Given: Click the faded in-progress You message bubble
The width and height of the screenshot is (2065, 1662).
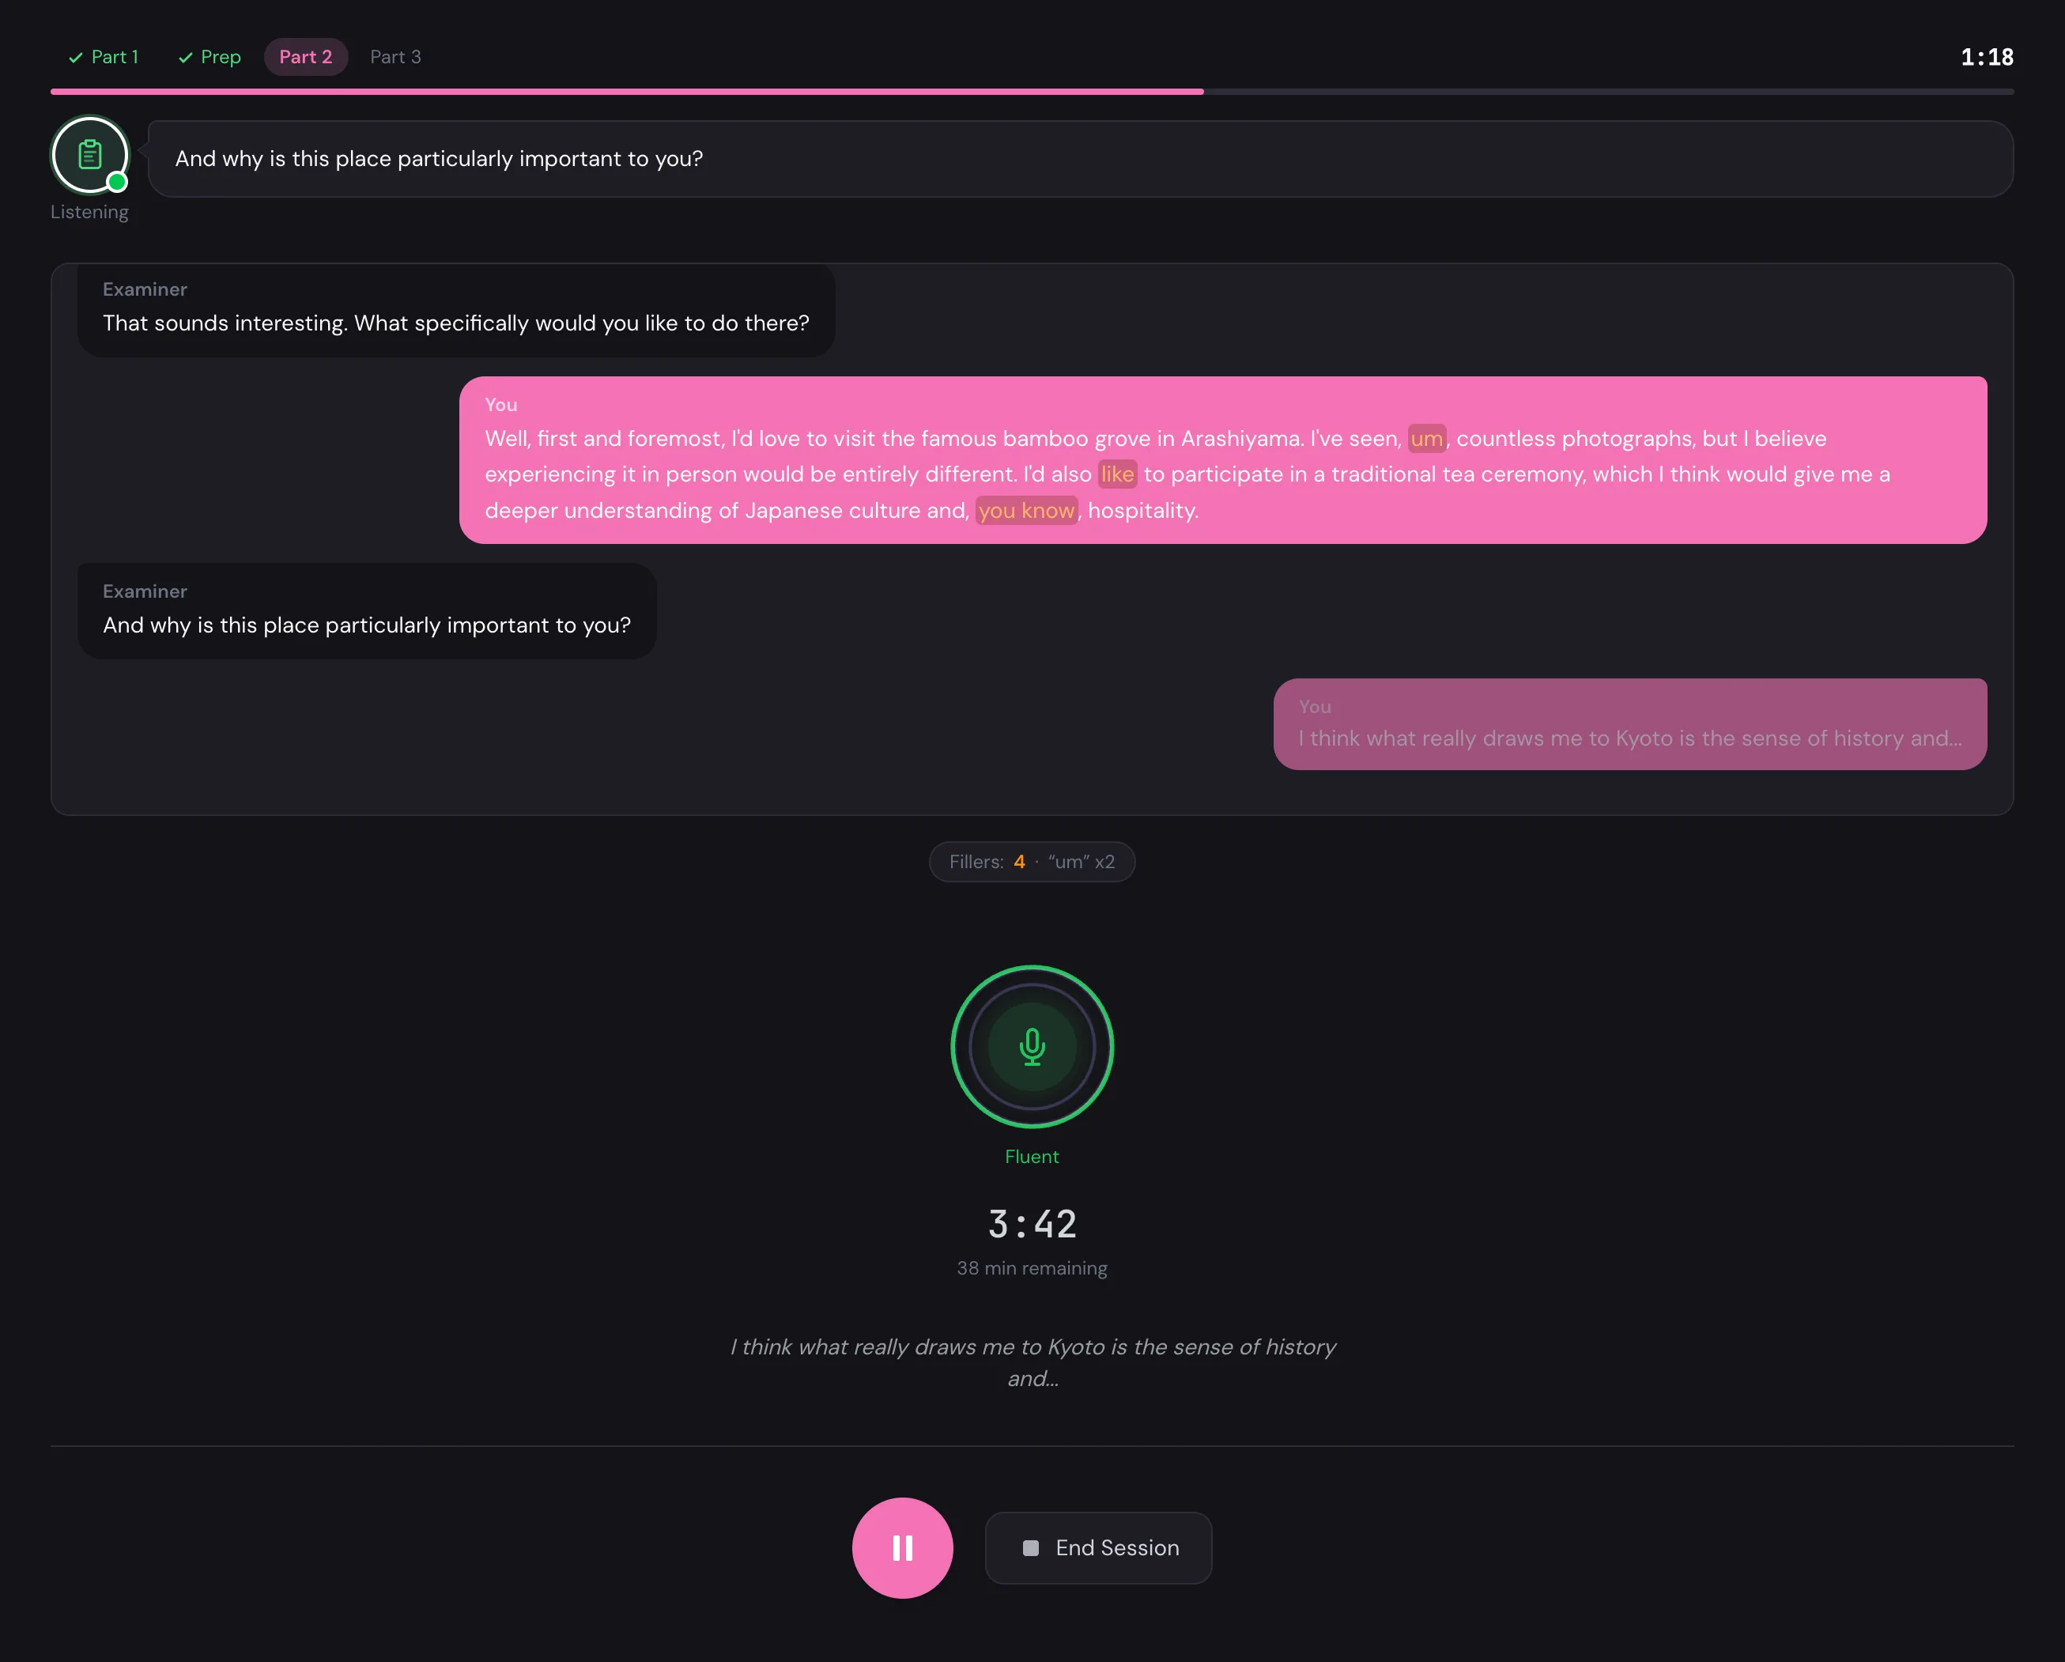Looking at the screenshot, I should (x=1629, y=724).
